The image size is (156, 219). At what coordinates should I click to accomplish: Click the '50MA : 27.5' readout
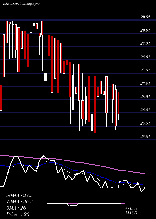tap(19, 196)
